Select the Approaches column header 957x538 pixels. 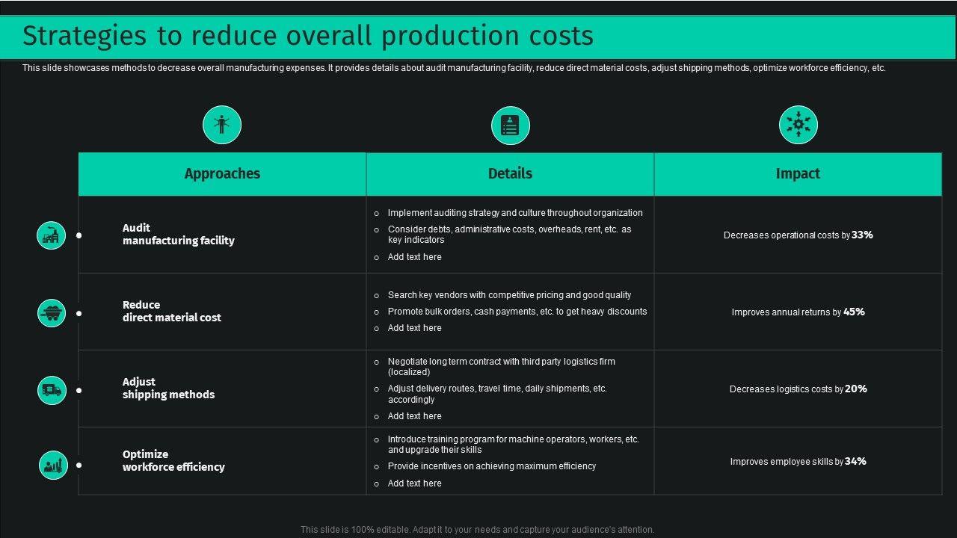pos(222,173)
